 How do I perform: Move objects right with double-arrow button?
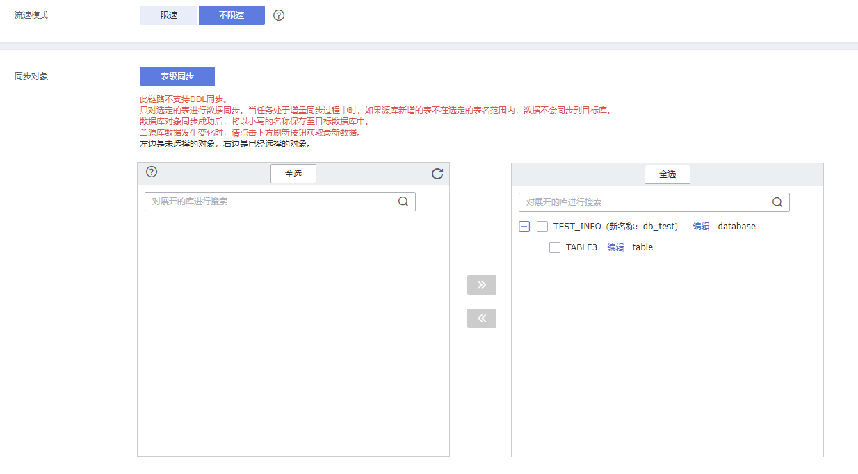[482, 285]
